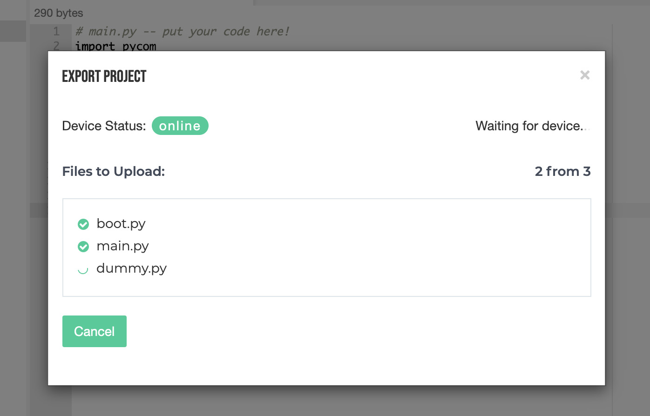
Task: Click the Device Status label
Action: (104, 126)
